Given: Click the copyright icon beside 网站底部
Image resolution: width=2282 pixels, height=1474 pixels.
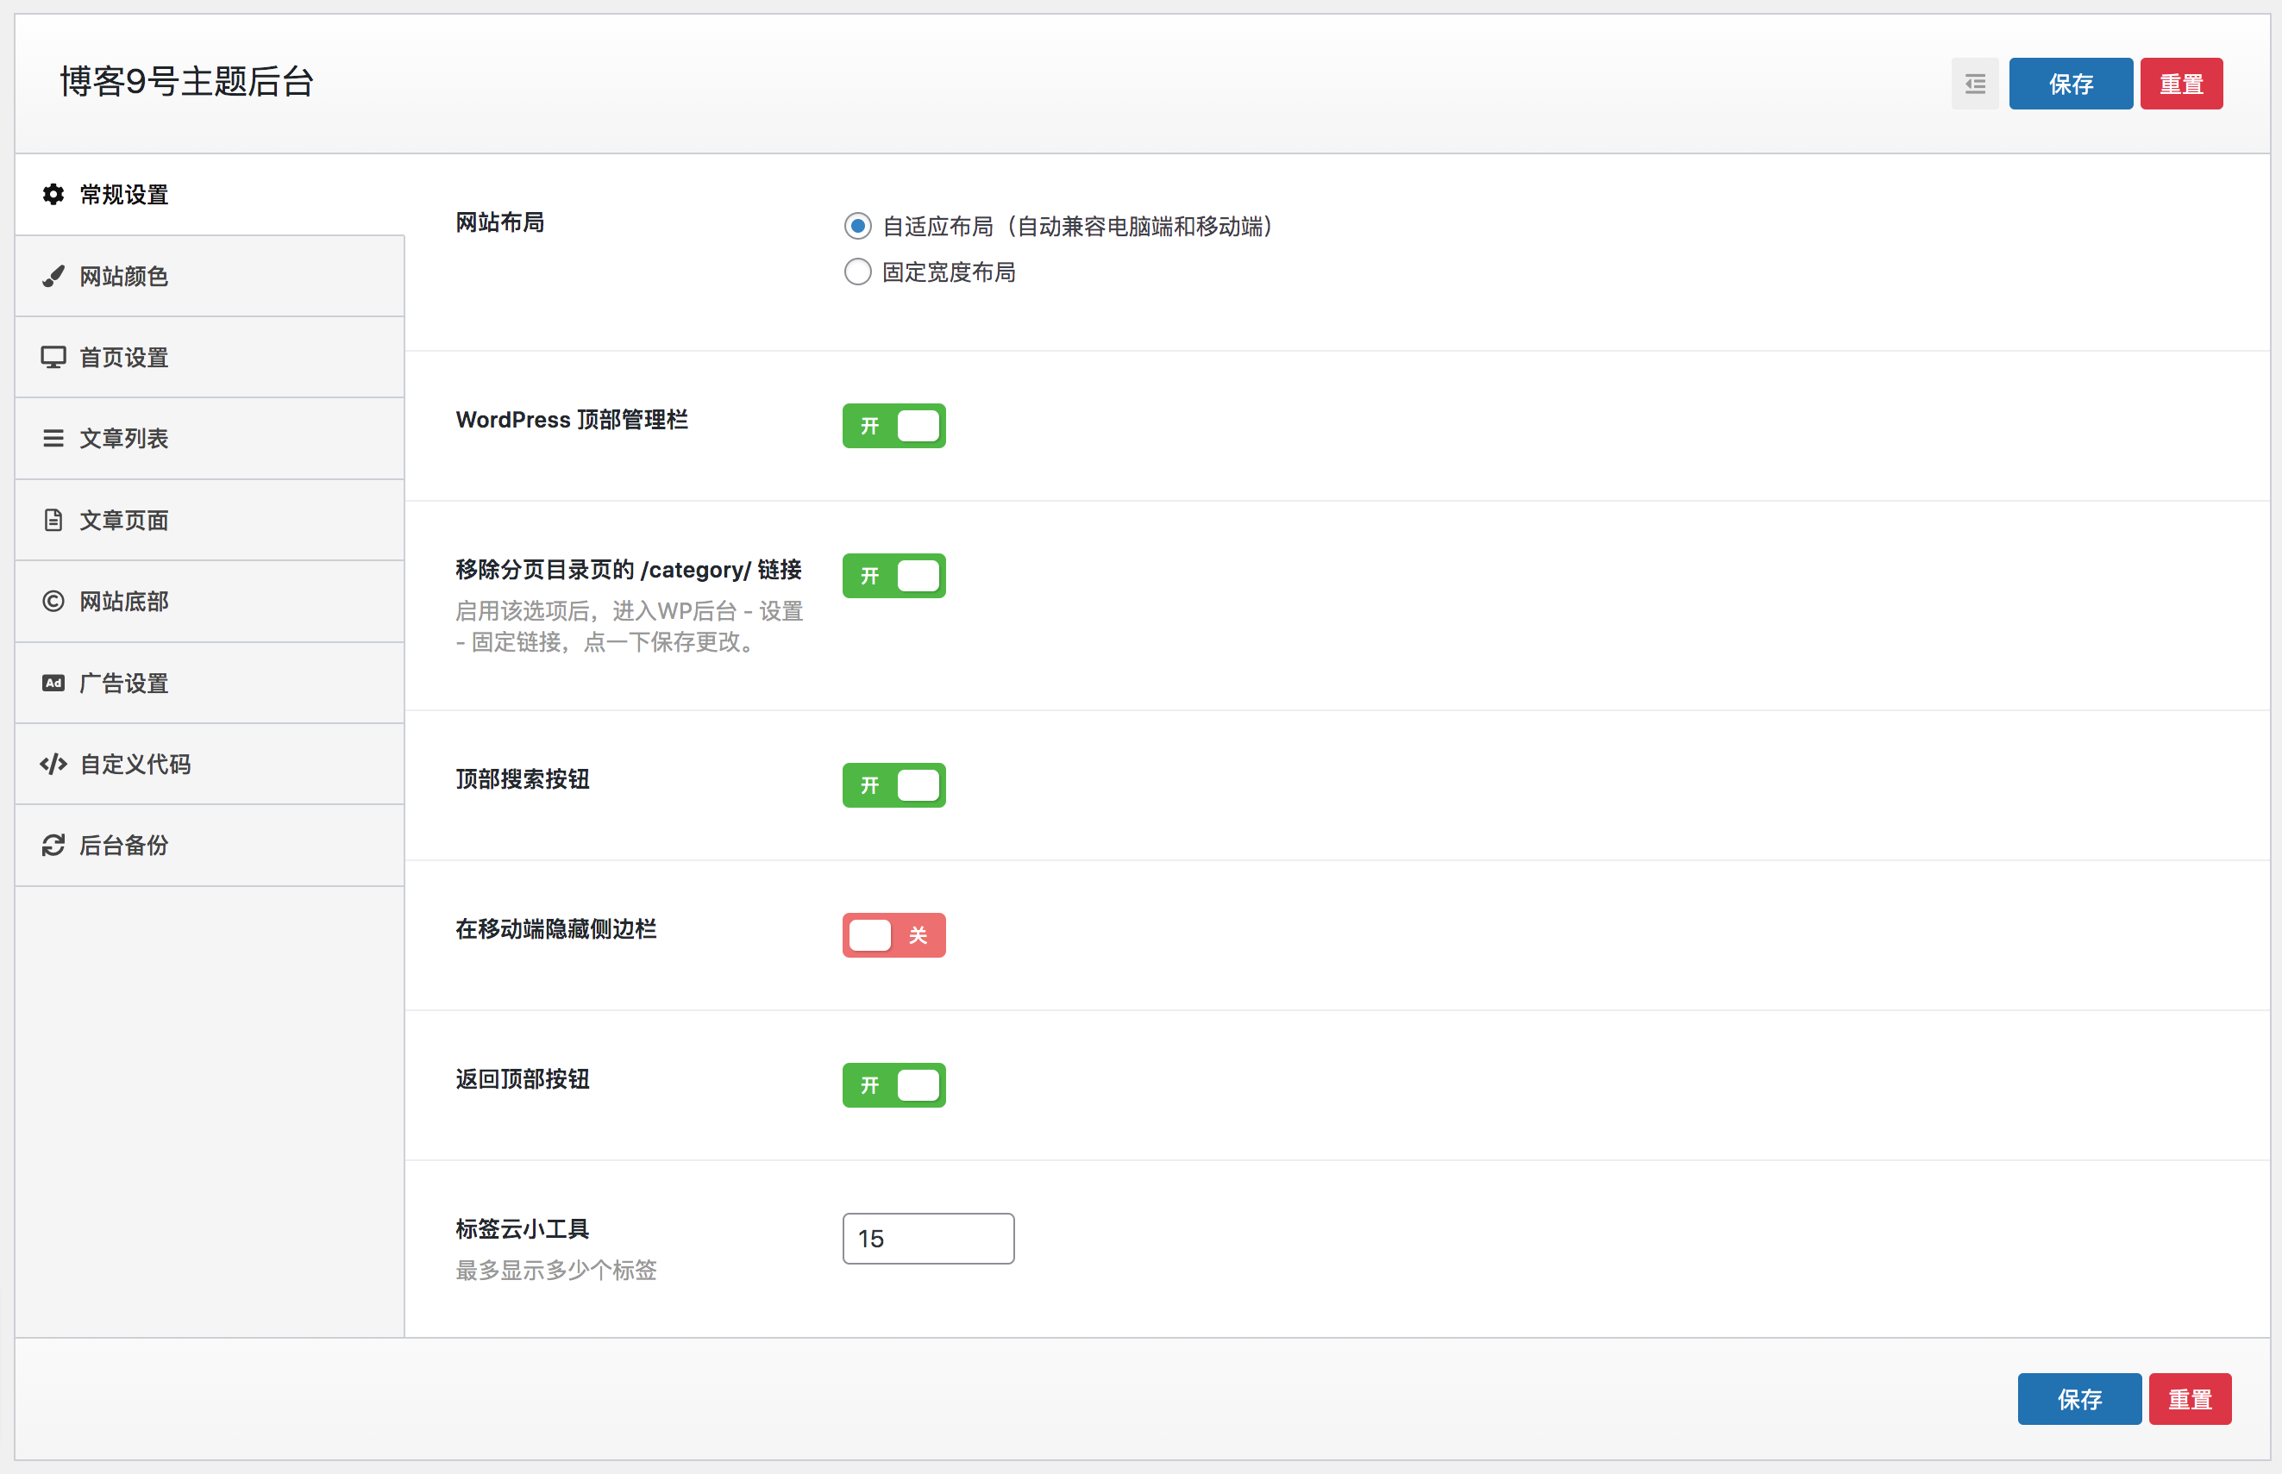Looking at the screenshot, I should pyautogui.click(x=53, y=601).
